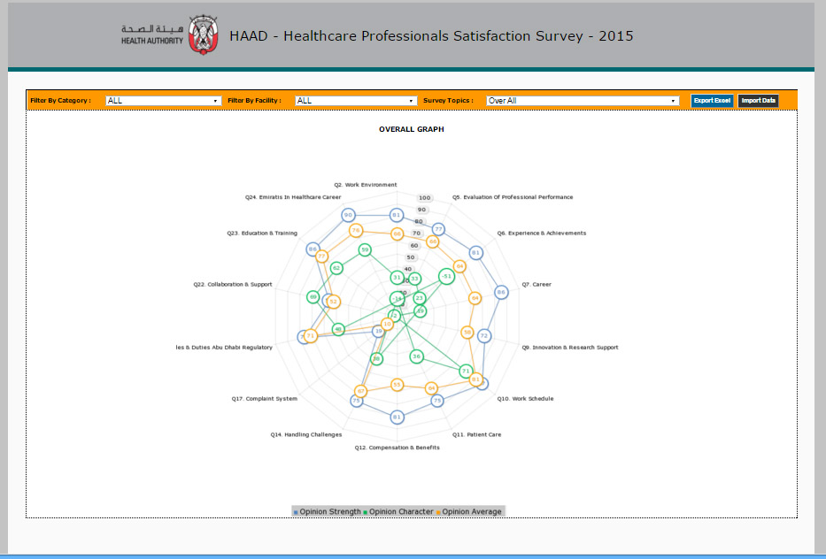This screenshot has width=826, height=559.
Task: Click Q6. Experience & Achievements label
Action: (x=542, y=233)
